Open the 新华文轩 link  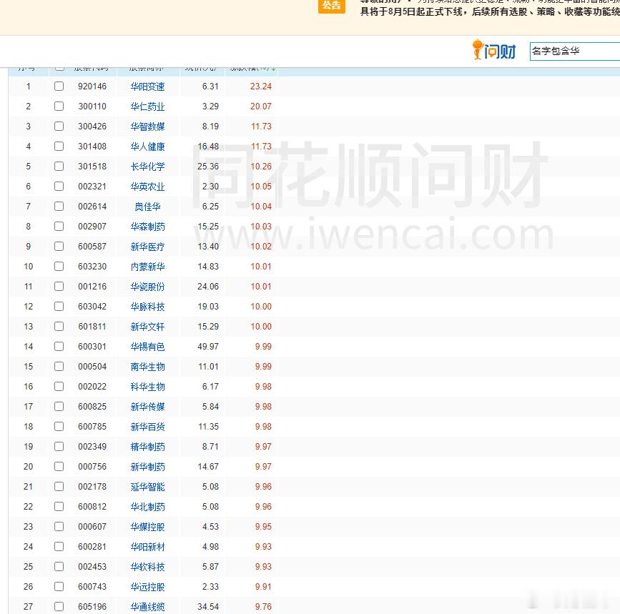coord(147,327)
